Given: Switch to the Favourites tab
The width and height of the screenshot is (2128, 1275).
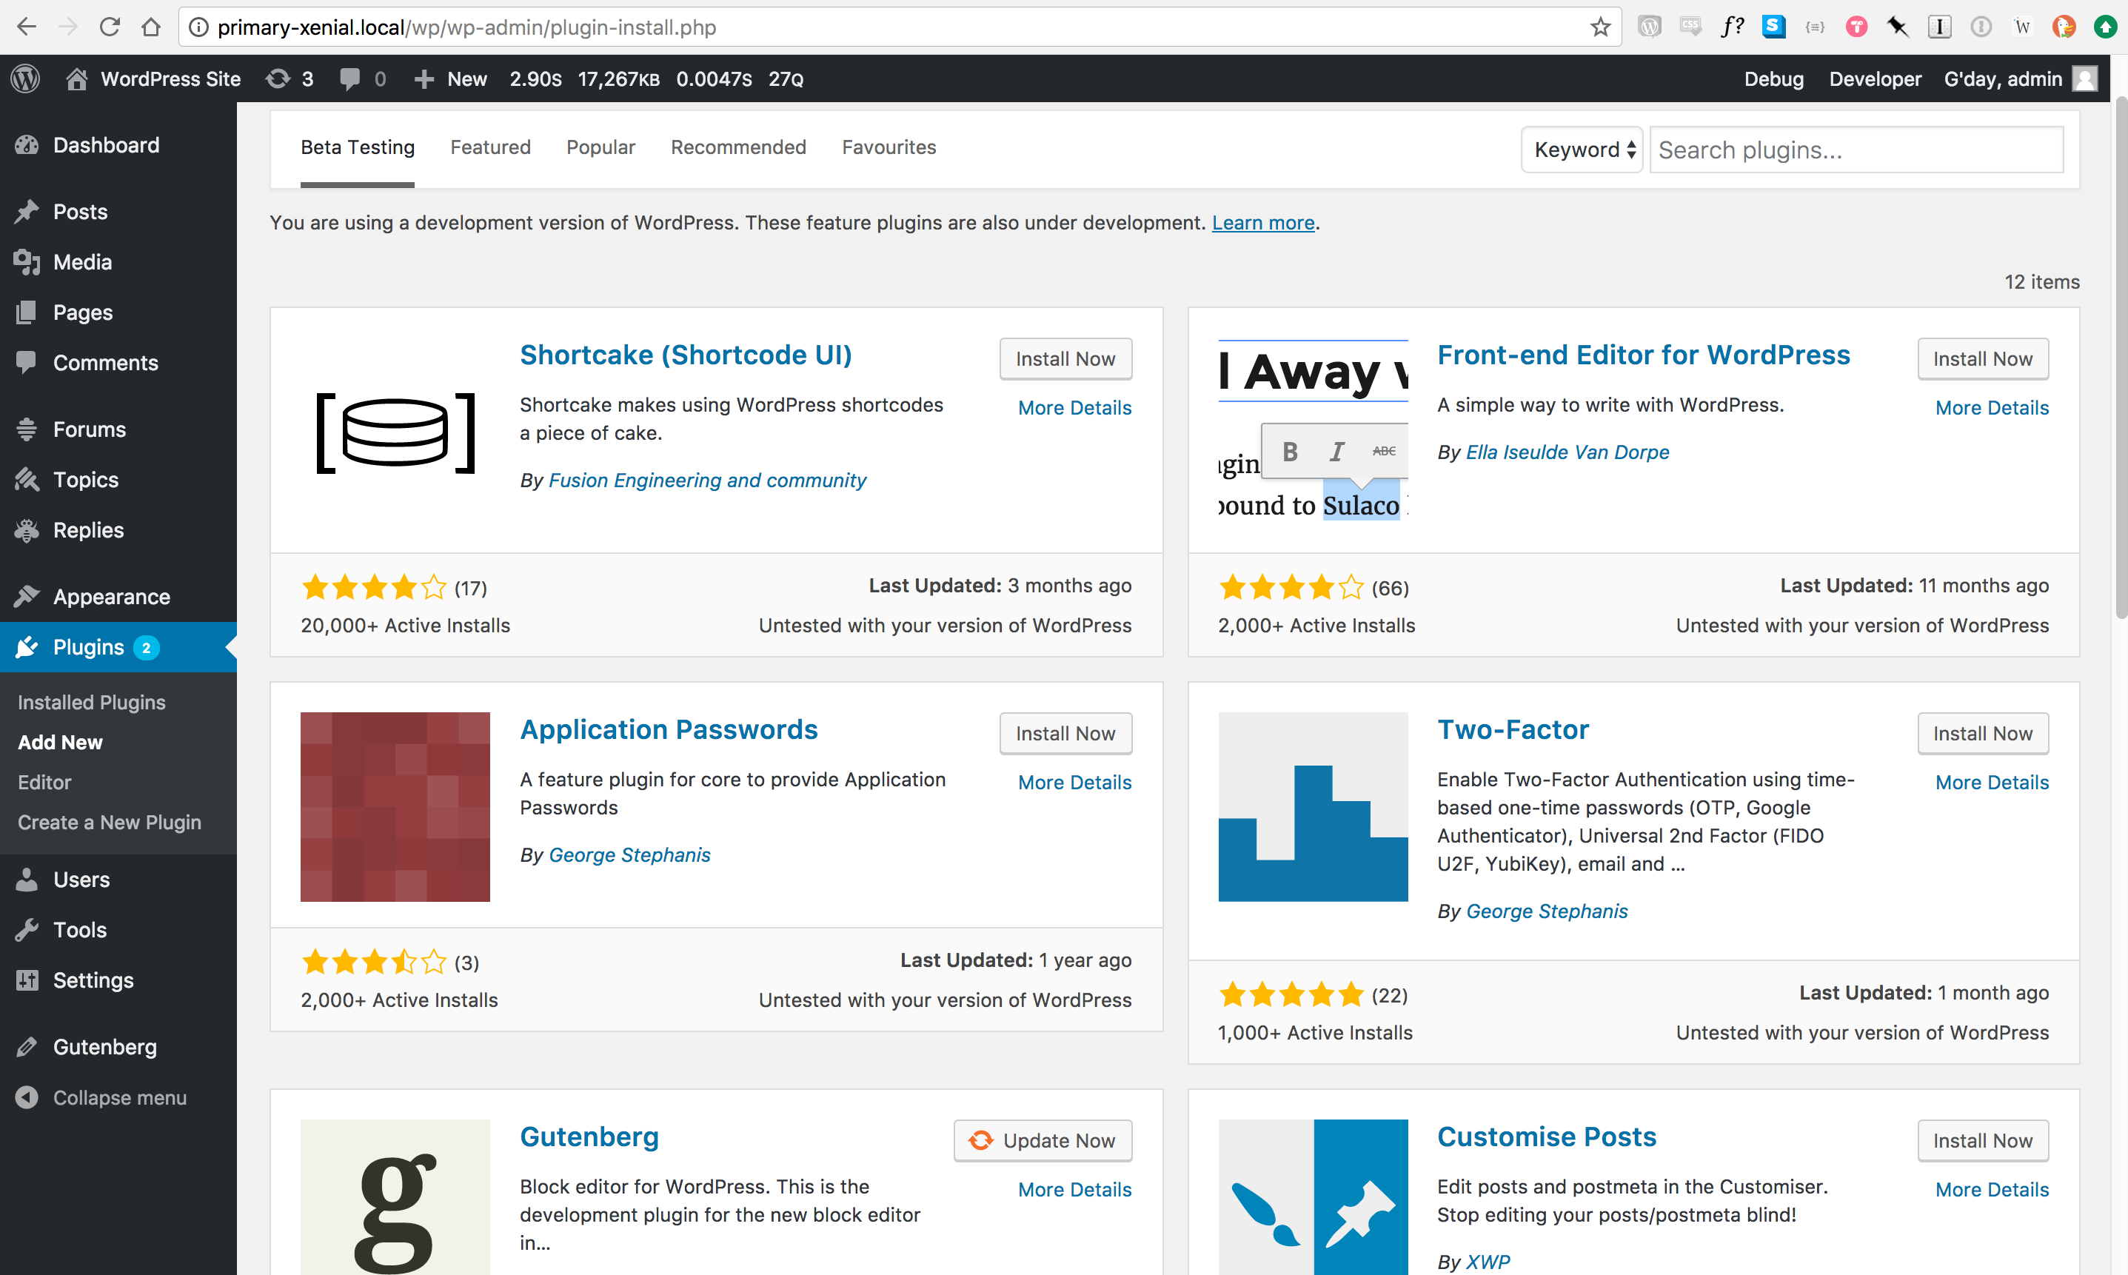Looking at the screenshot, I should pyautogui.click(x=889, y=148).
